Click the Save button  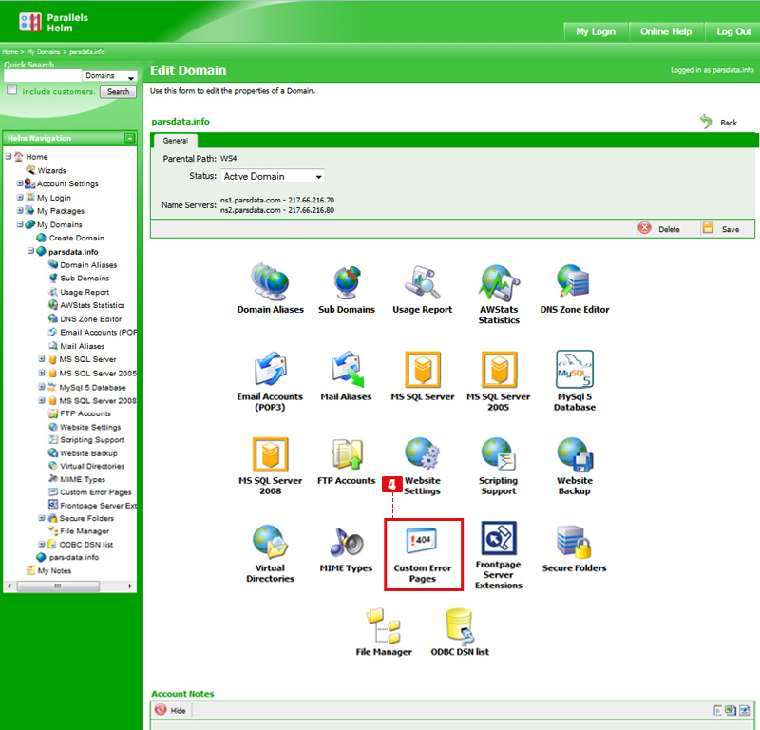click(722, 228)
